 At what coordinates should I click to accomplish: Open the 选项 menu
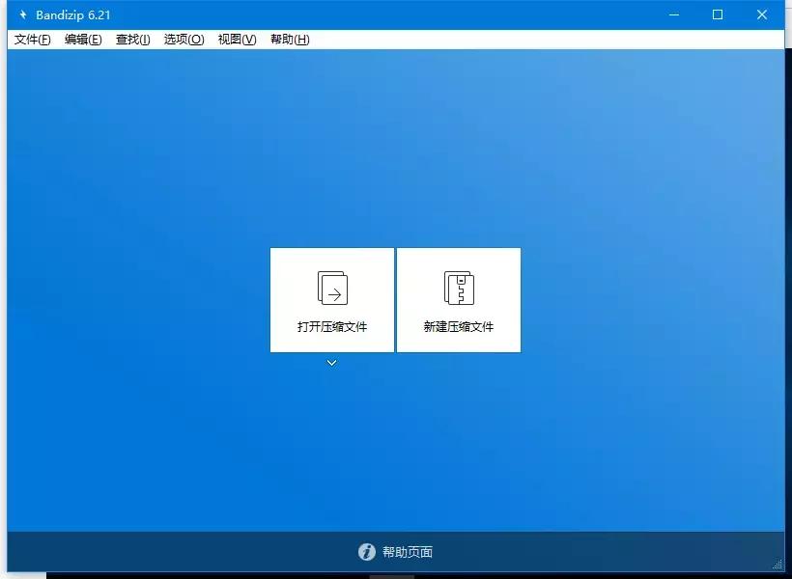tap(184, 40)
